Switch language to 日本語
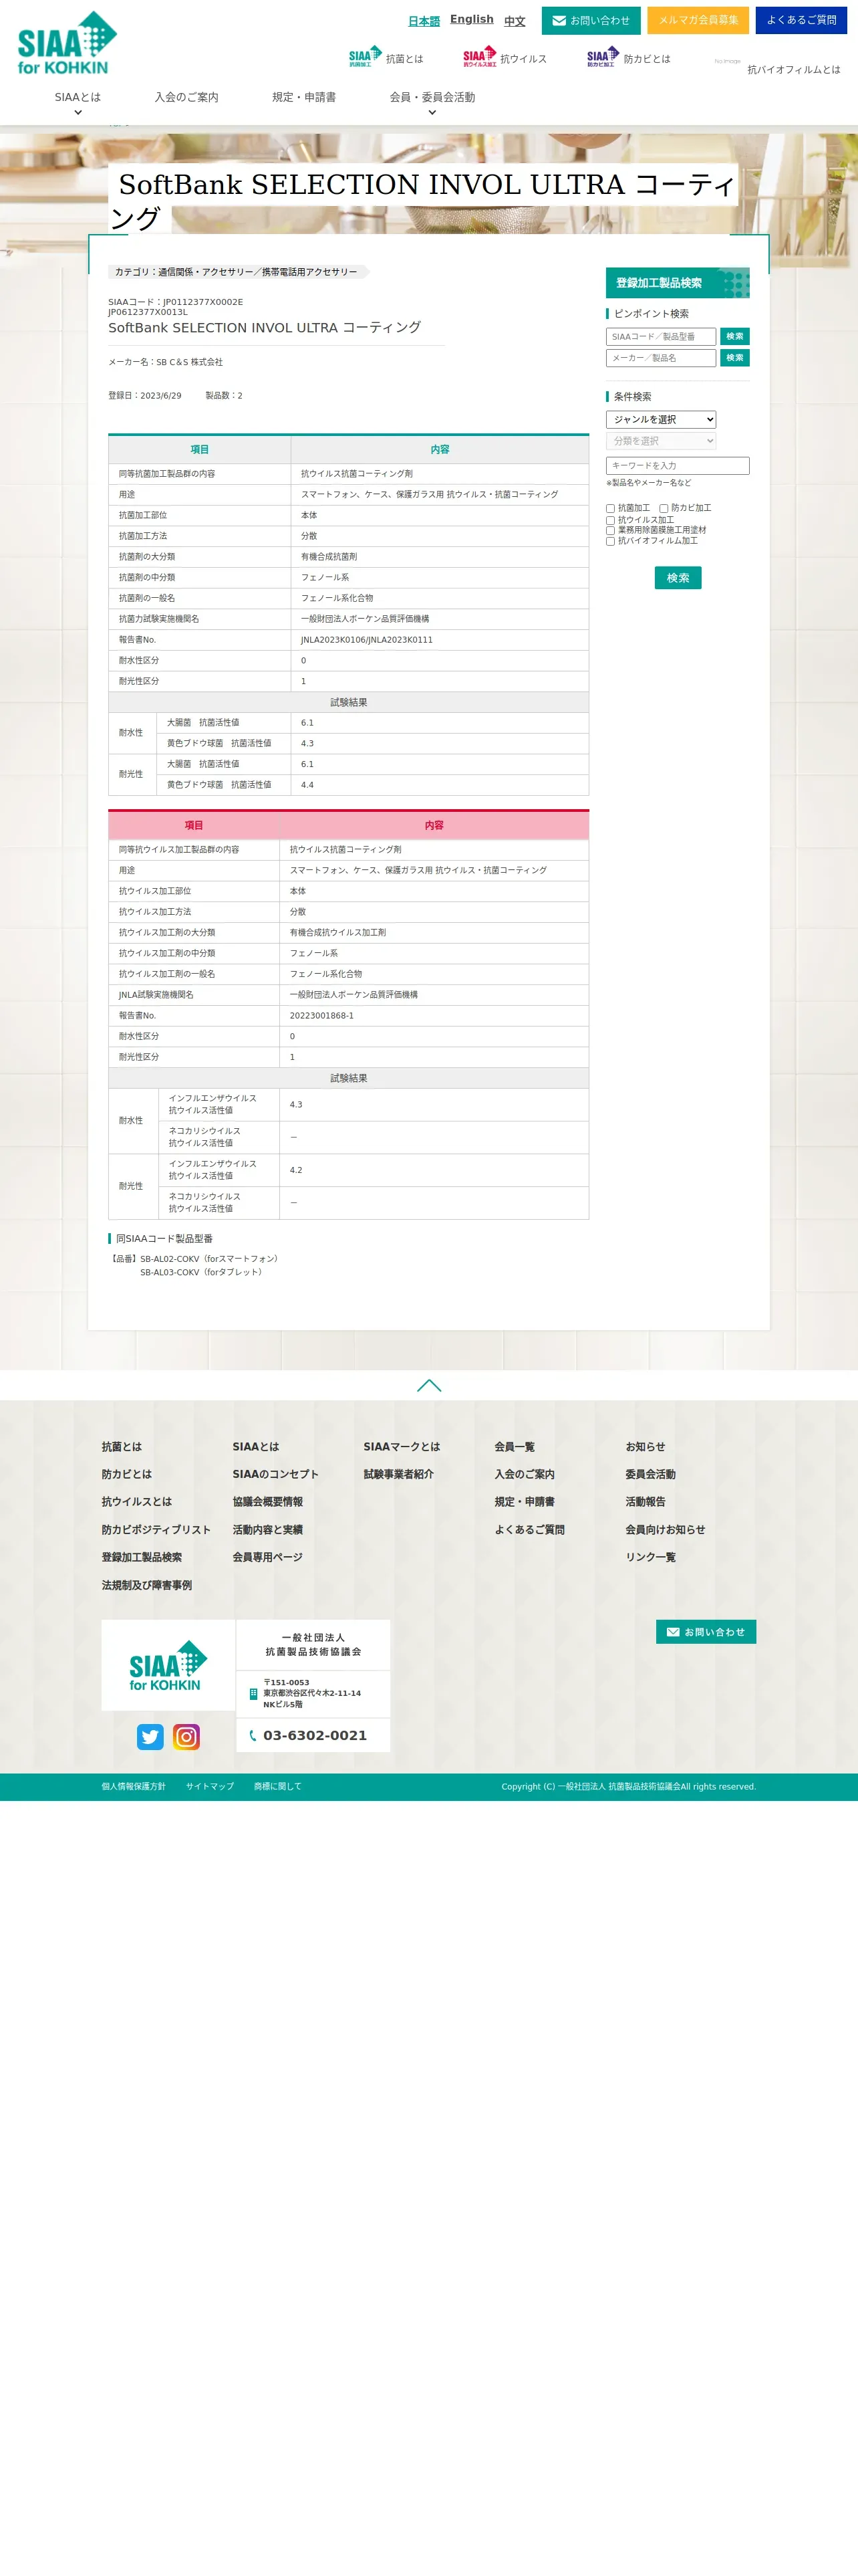 point(424,21)
